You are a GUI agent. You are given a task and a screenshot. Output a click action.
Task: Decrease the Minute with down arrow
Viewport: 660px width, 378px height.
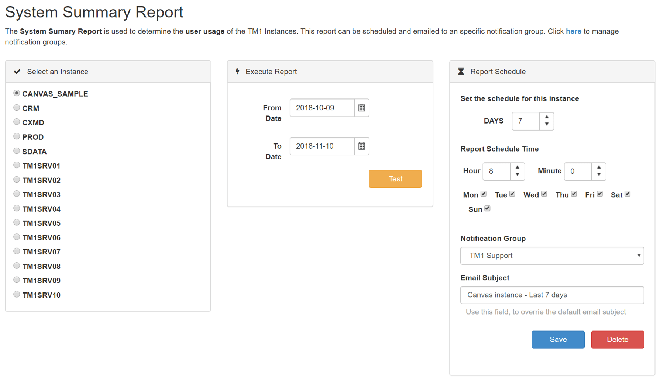click(x=599, y=175)
